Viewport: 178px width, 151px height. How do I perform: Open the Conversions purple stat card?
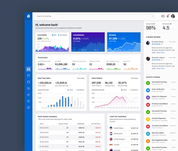[x=88, y=42]
